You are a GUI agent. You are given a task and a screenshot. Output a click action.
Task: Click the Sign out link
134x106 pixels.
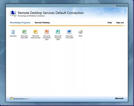click(x=120, y=23)
